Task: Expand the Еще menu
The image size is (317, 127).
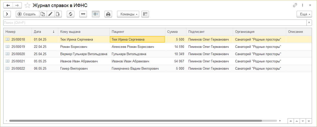Action: [304, 14]
